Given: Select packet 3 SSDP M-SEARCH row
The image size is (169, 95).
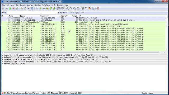Looking at the screenshot, I should point(83,22).
